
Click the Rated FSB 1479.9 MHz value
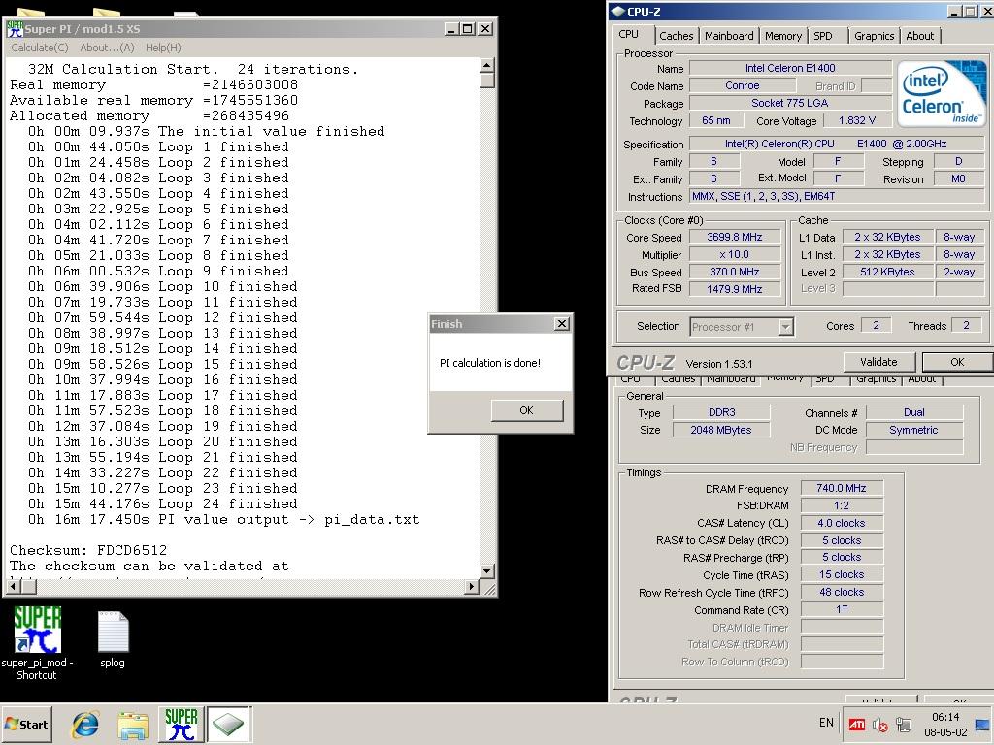(735, 289)
